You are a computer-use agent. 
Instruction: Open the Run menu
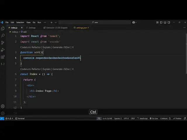coord(39,22)
